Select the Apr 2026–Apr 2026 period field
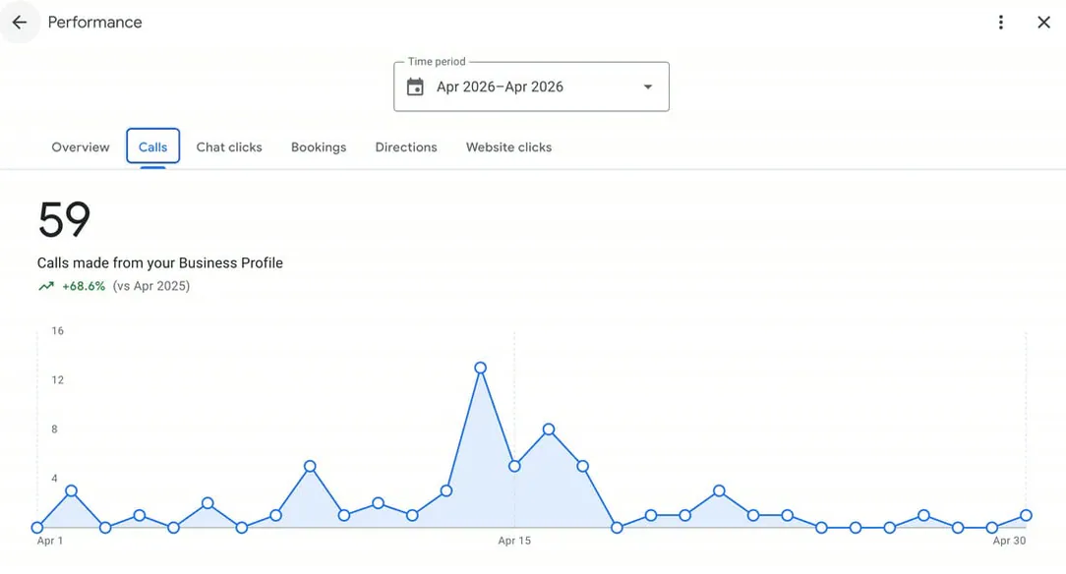 coord(531,86)
